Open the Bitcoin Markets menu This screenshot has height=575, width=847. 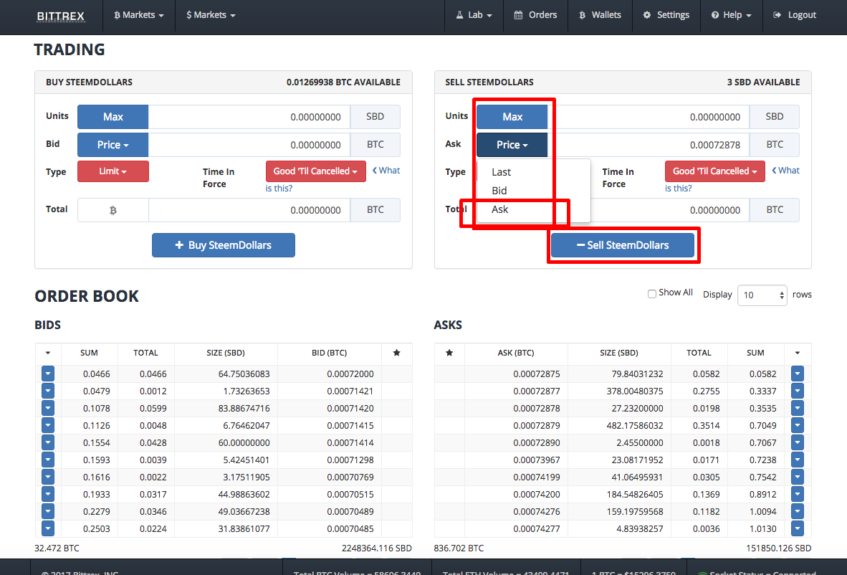click(x=139, y=15)
